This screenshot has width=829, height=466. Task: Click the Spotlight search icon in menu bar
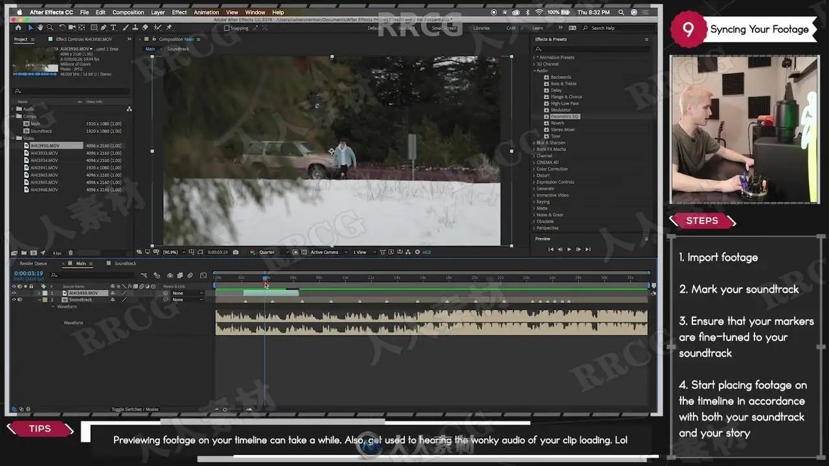click(621, 12)
